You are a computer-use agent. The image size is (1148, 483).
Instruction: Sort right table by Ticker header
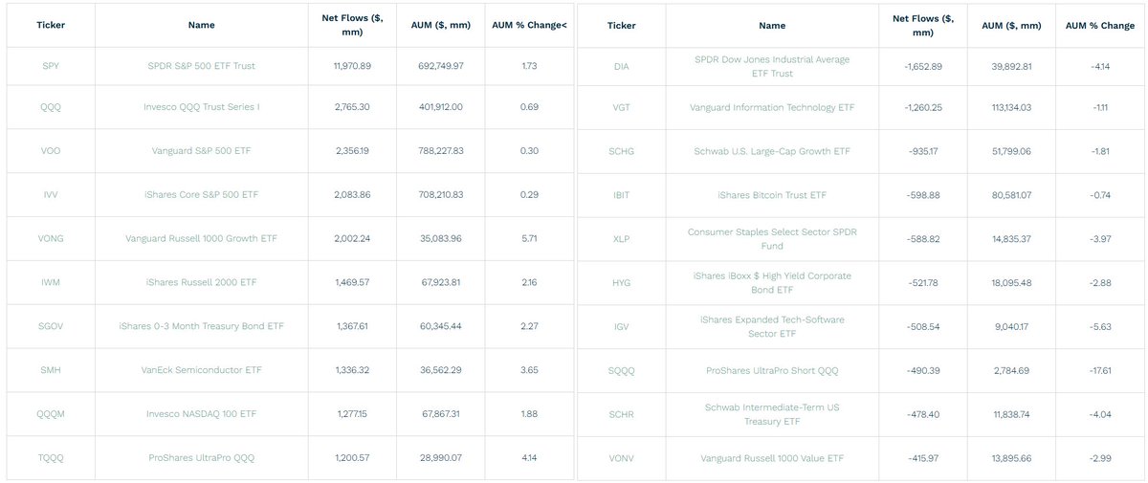621,26
